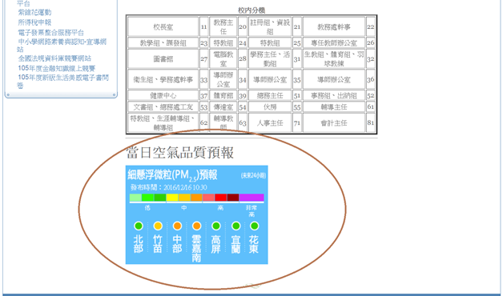Click the 北部 air quality indicator dot

(x=139, y=226)
